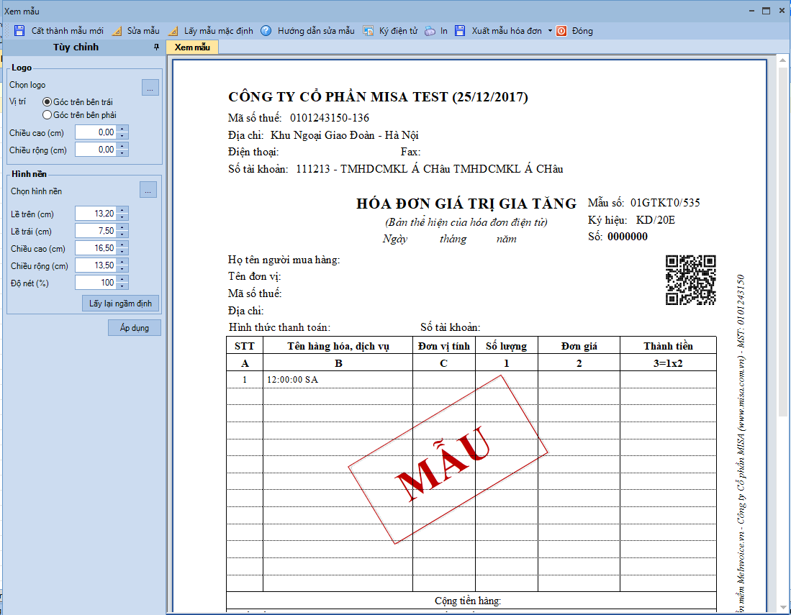The height and width of the screenshot is (615, 791).
Task: Click the QR code on the invoice preview
Action: (691, 280)
